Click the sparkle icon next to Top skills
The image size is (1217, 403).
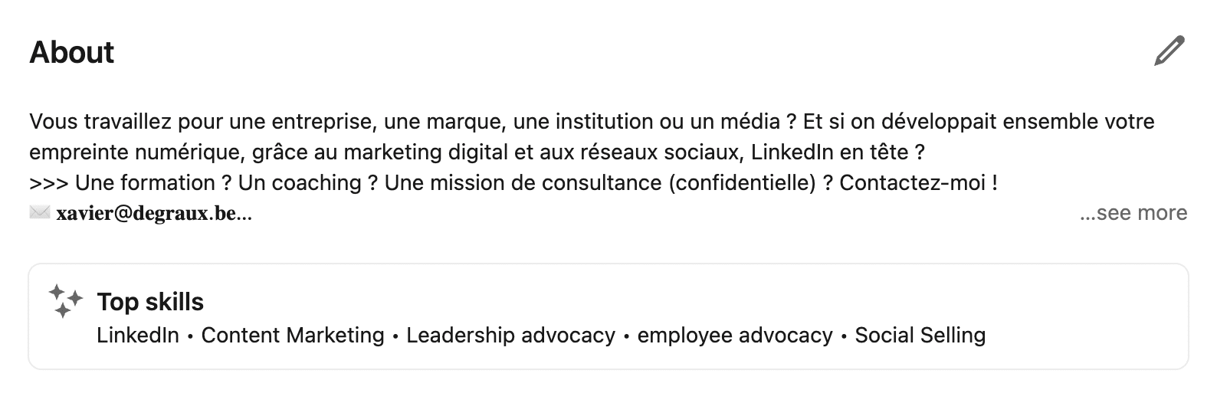(x=65, y=301)
